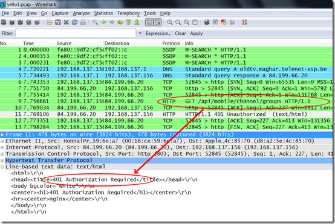
Task: Expand the Transmission Control Protocol node
Action: [2, 154]
